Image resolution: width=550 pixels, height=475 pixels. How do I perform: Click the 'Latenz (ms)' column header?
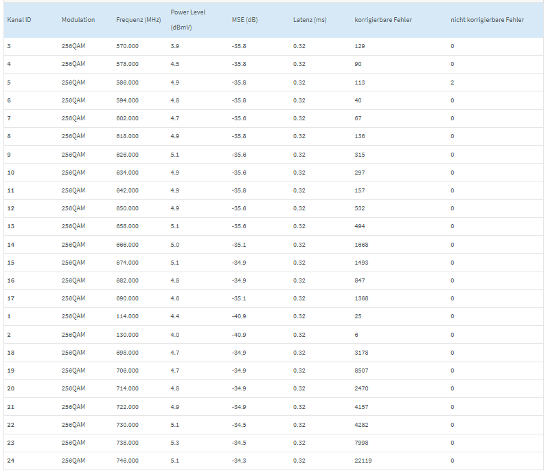[x=310, y=20]
